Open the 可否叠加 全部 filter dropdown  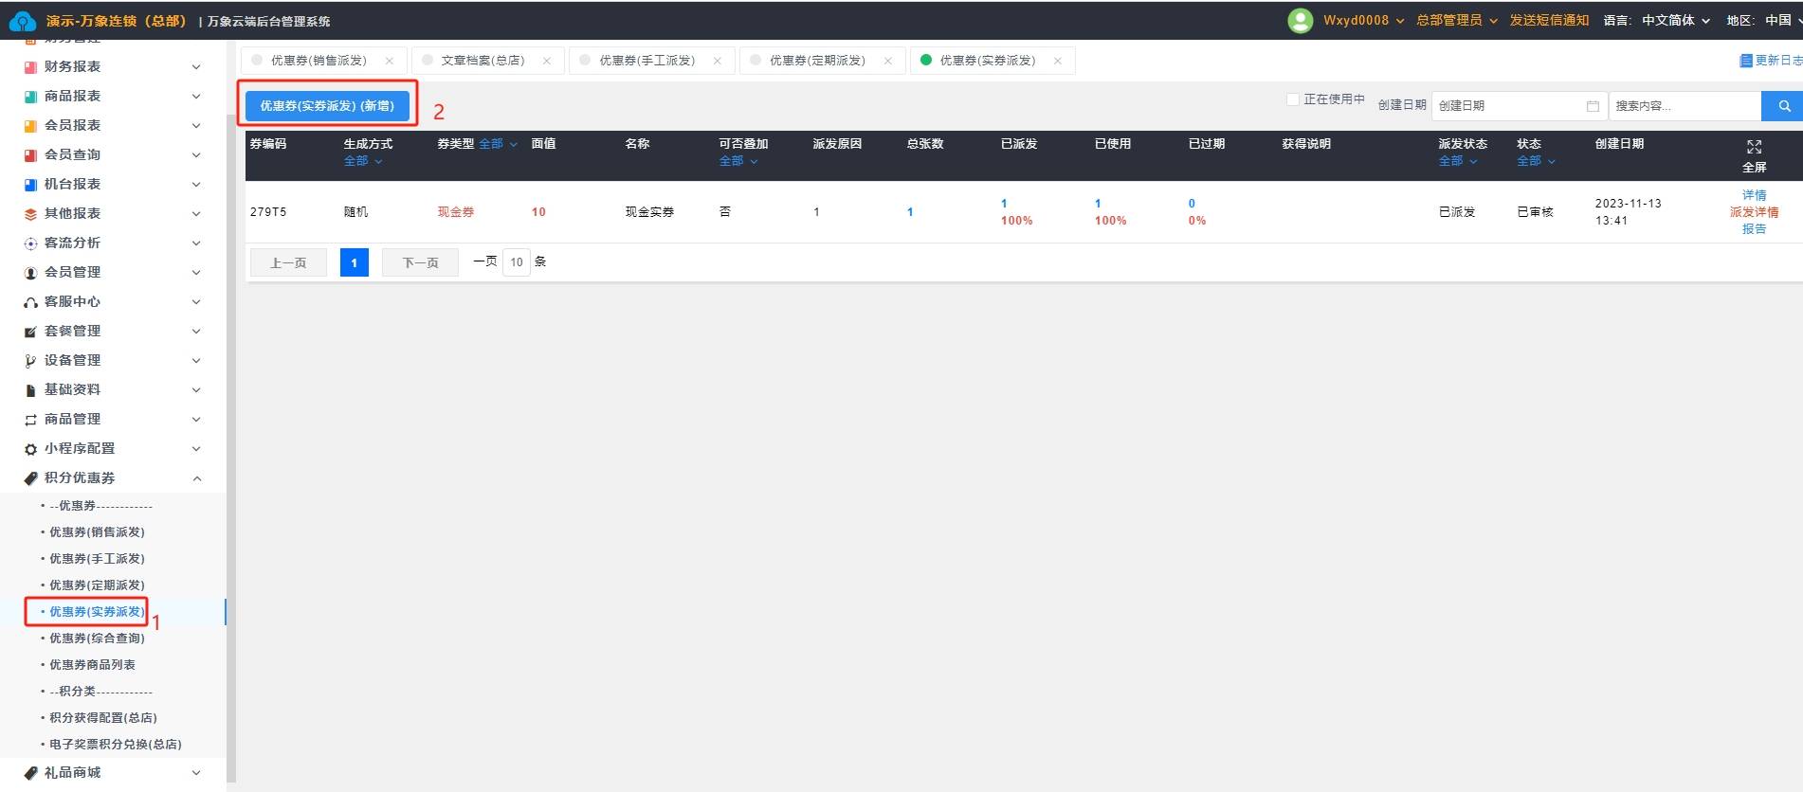738,161
